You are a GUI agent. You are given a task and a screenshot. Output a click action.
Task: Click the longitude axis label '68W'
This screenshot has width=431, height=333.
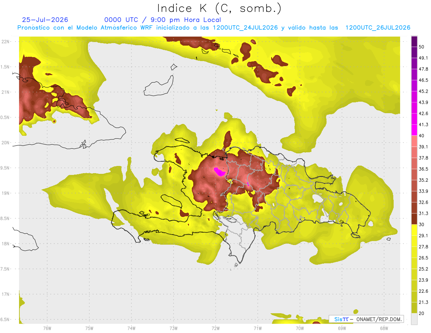pos(384,328)
